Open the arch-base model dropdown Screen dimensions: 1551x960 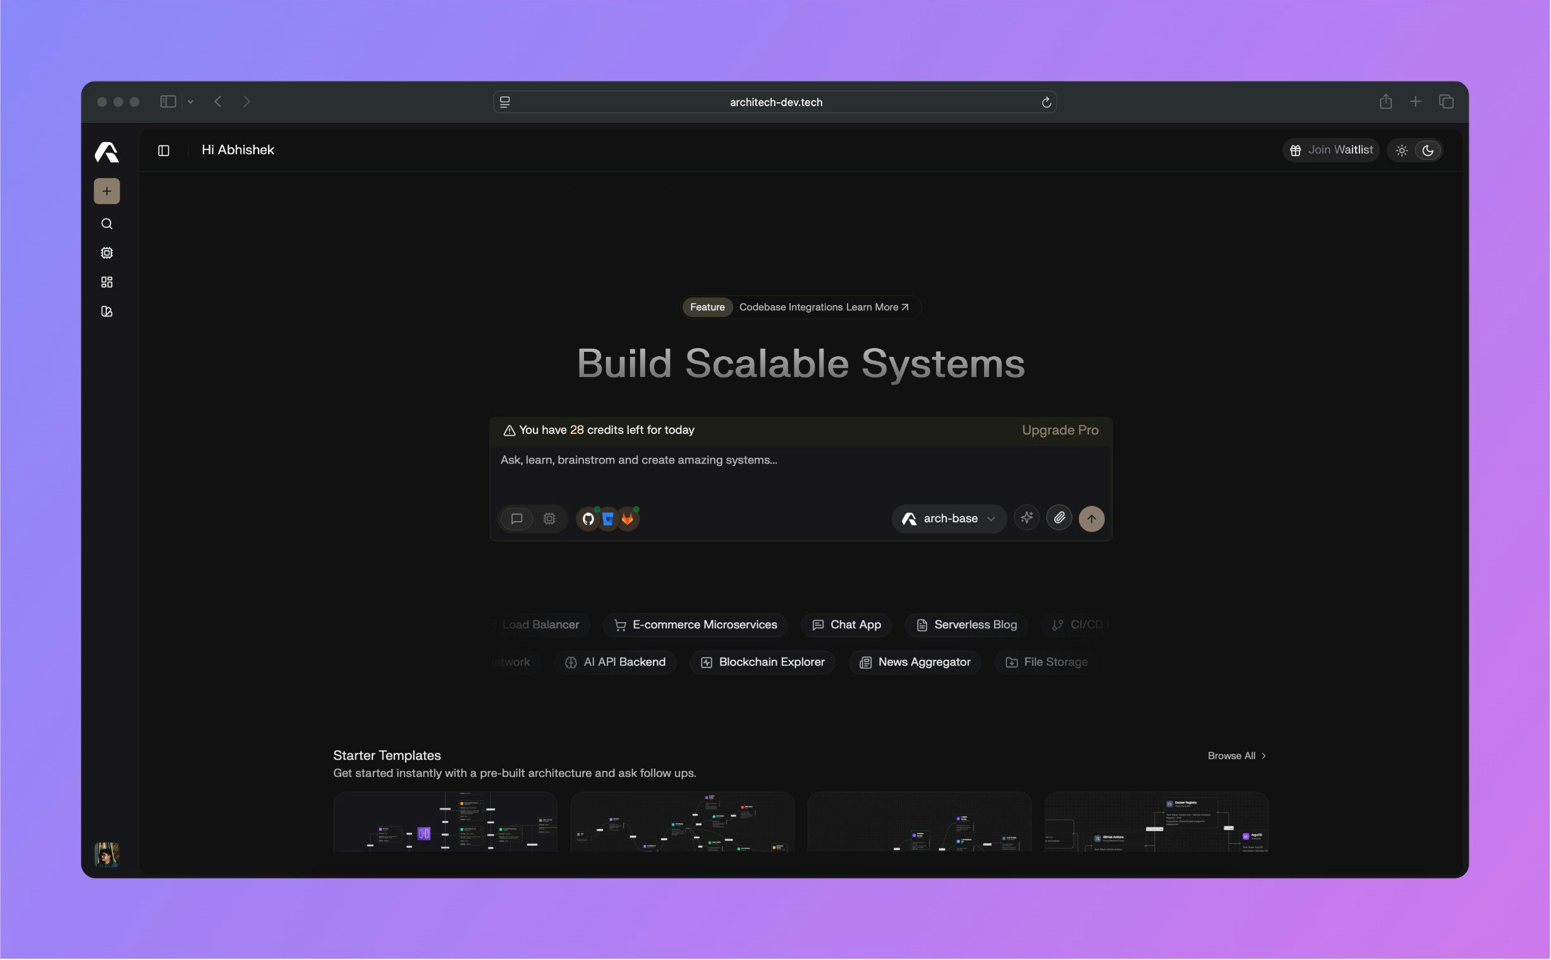(949, 519)
